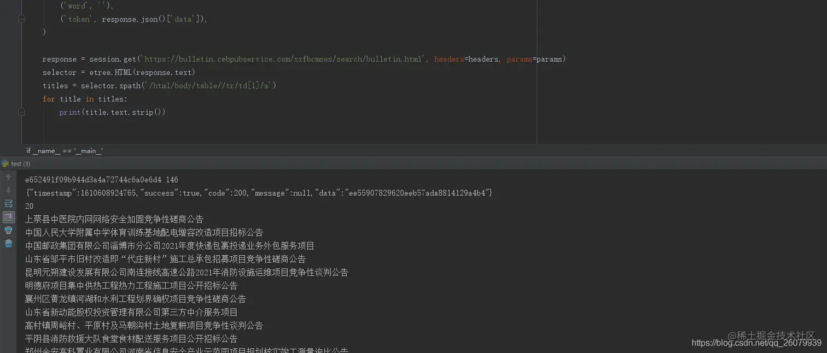827x353 pixels.
Task: Click output line 中国邮政集团有限公司淄博市分公司2021年度快递包裹投递业务外包服务项目
Action: coord(170,246)
